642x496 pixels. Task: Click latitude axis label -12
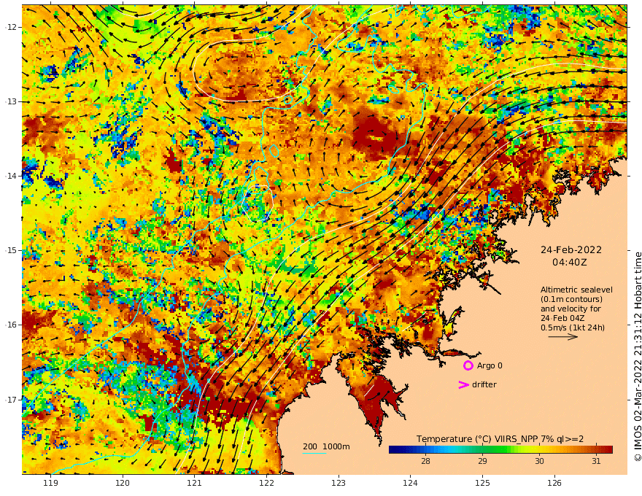(x=11, y=27)
